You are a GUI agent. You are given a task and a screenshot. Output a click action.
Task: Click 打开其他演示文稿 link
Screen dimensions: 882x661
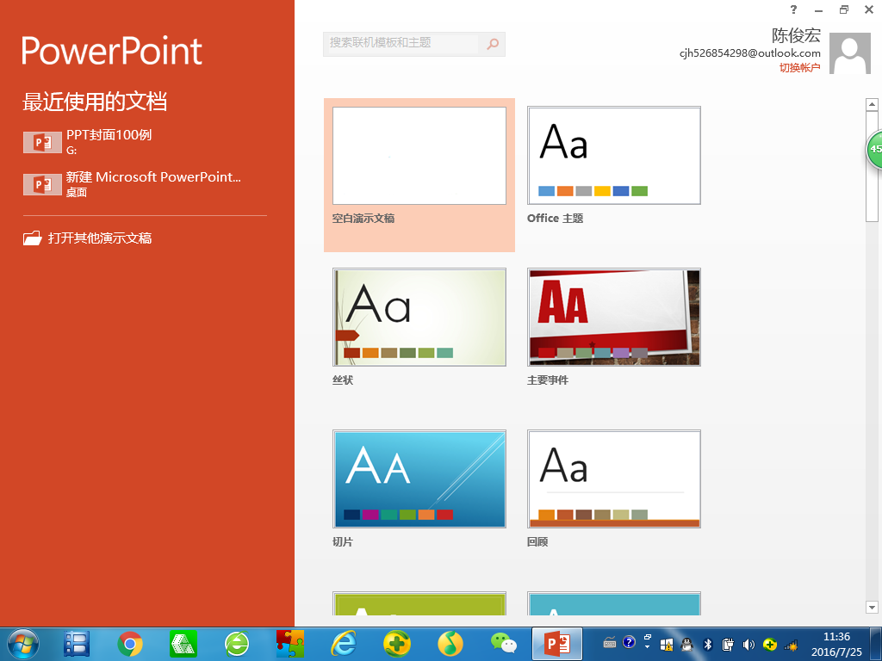pos(100,238)
